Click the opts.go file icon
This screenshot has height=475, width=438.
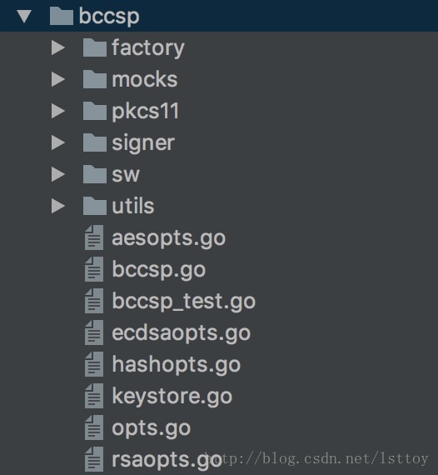(94, 427)
